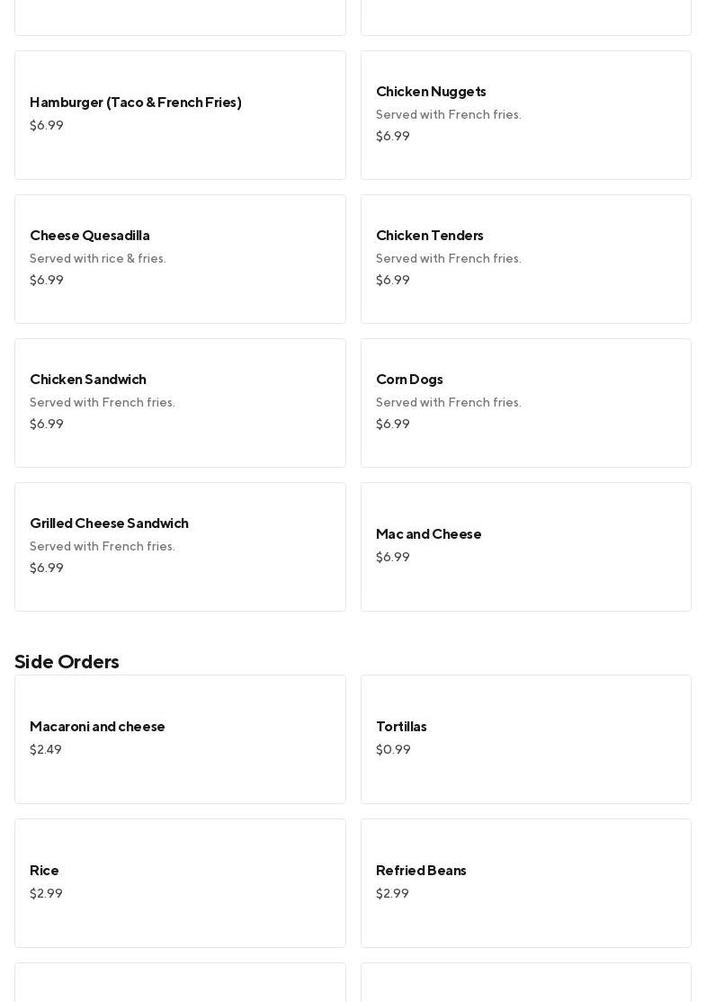Click the description under Grilled Cheese Sandwich
706x1002 pixels.
tap(103, 547)
